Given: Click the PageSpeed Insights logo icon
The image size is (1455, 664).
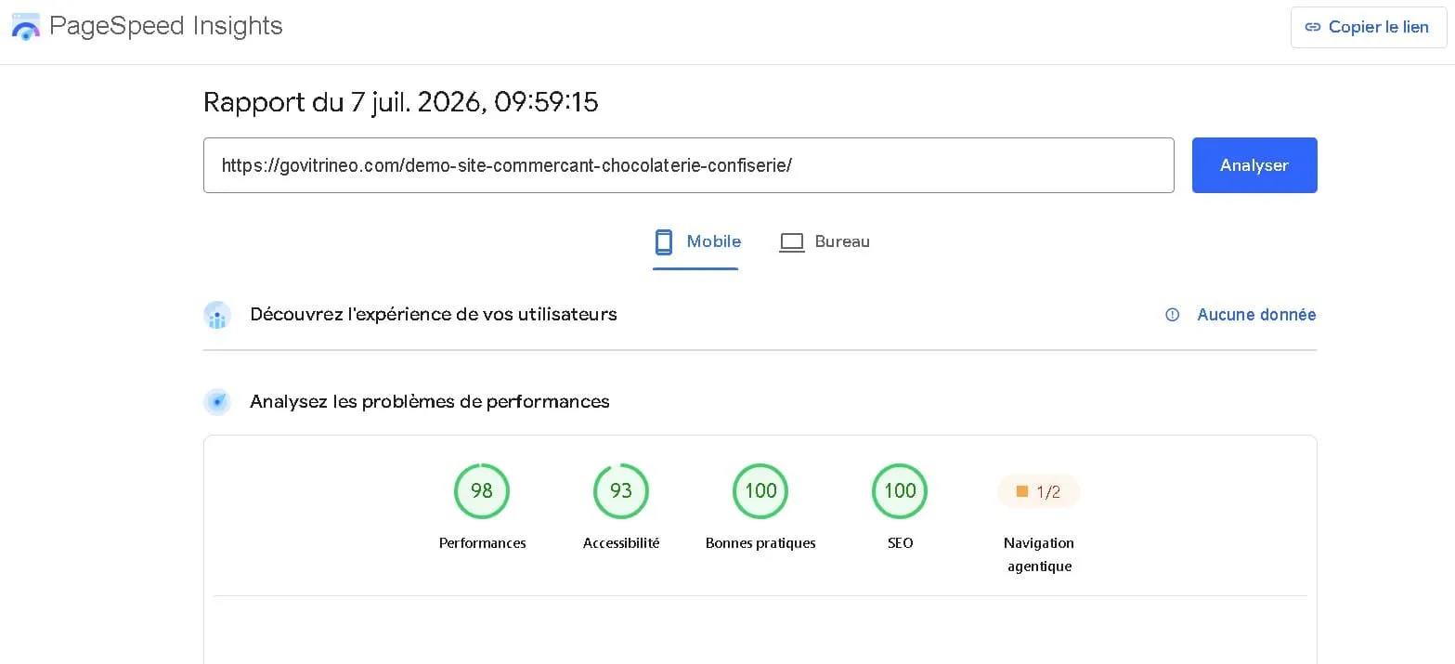Looking at the screenshot, I should coord(25,27).
